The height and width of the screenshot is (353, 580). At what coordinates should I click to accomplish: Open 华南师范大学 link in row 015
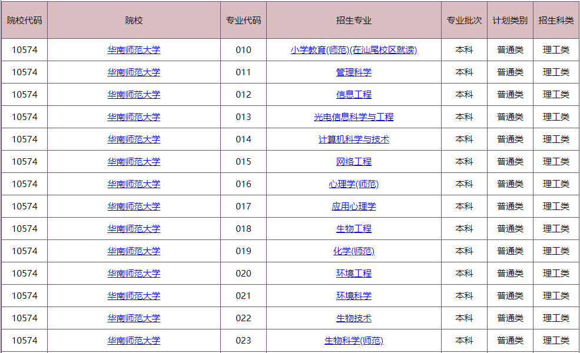tap(134, 162)
